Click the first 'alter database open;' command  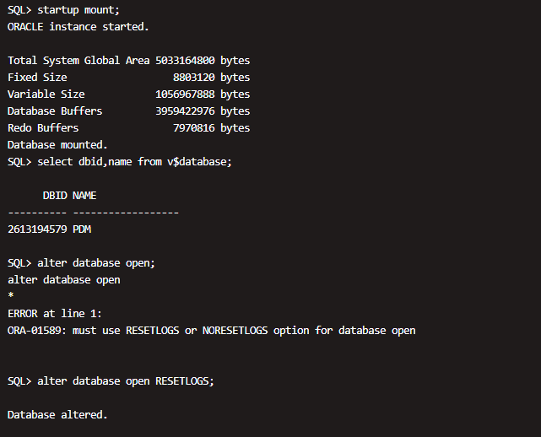[x=96, y=263]
